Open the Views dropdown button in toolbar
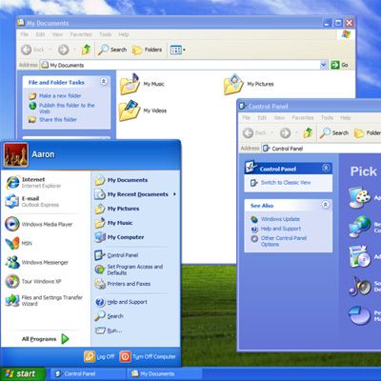The width and height of the screenshot is (381, 381). point(177,50)
